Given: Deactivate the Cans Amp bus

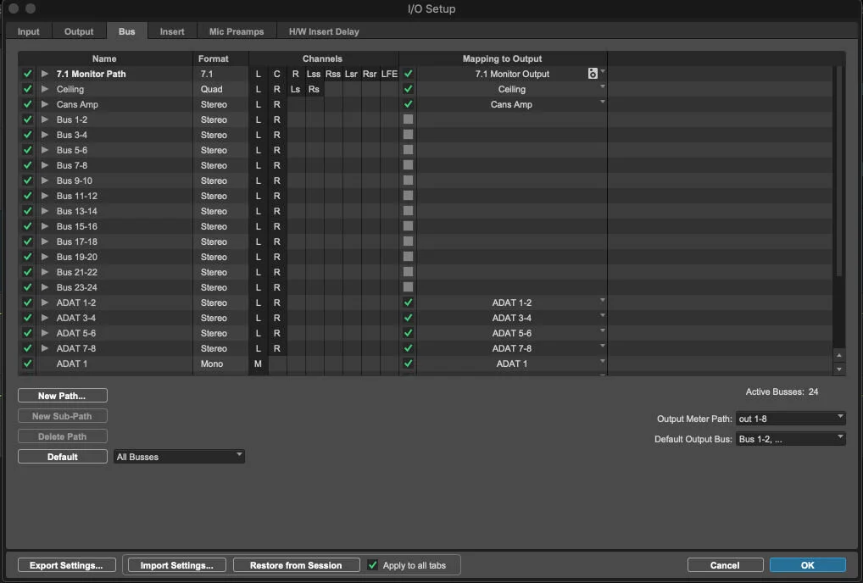Looking at the screenshot, I should point(26,104).
